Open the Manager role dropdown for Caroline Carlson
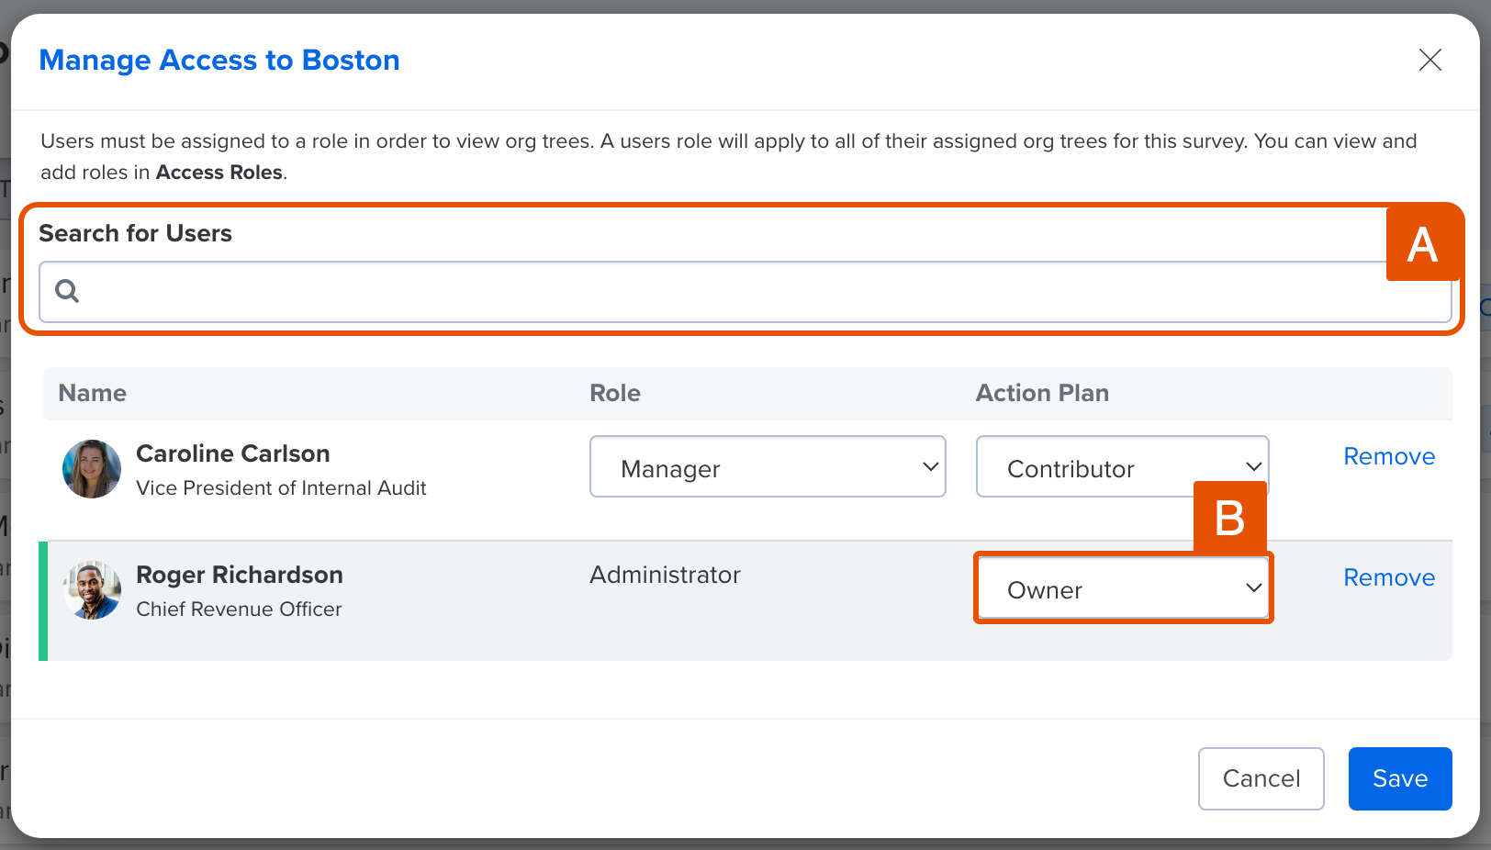The image size is (1491, 850). point(767,467)
